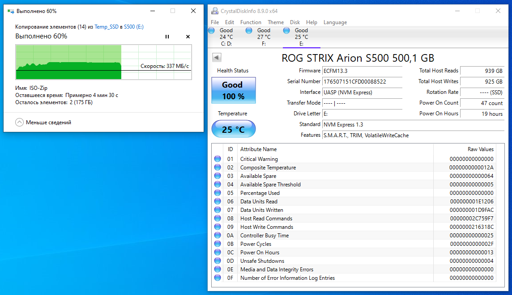Click the previous disk arrow icon

(217, 57)
